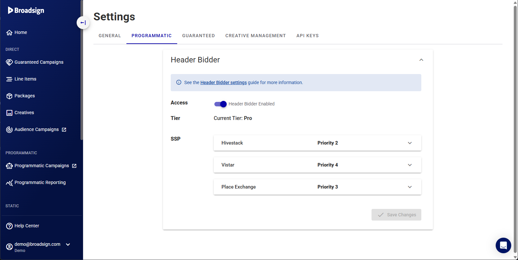Open the Header Bidder settings guide link
This screenshot has width=518, height=260.
click(x=223, y=82)
